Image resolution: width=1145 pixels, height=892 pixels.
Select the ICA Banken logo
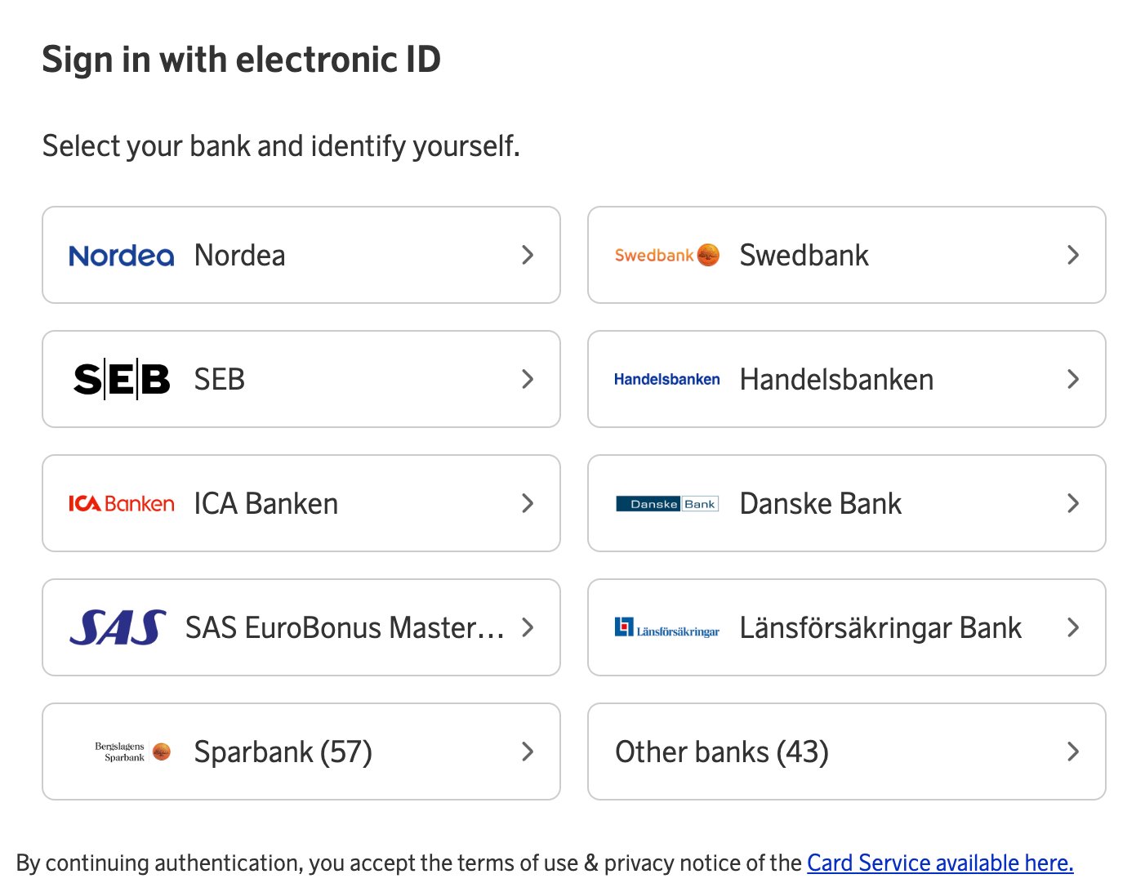[121, 503]
